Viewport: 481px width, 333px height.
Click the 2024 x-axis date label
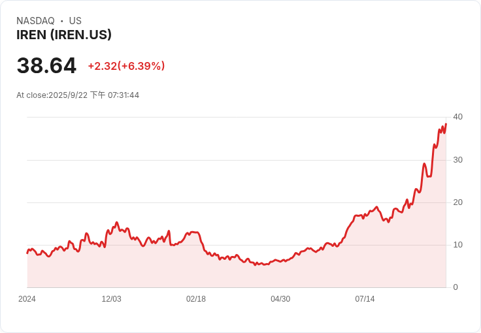[27, 299]
